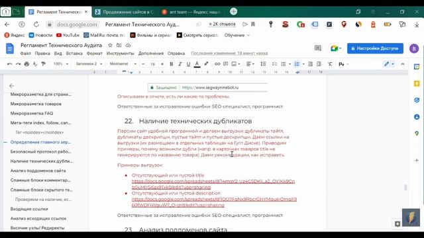
Task: Open the Обучение bookmarks folder
Action: click(237, 35)
